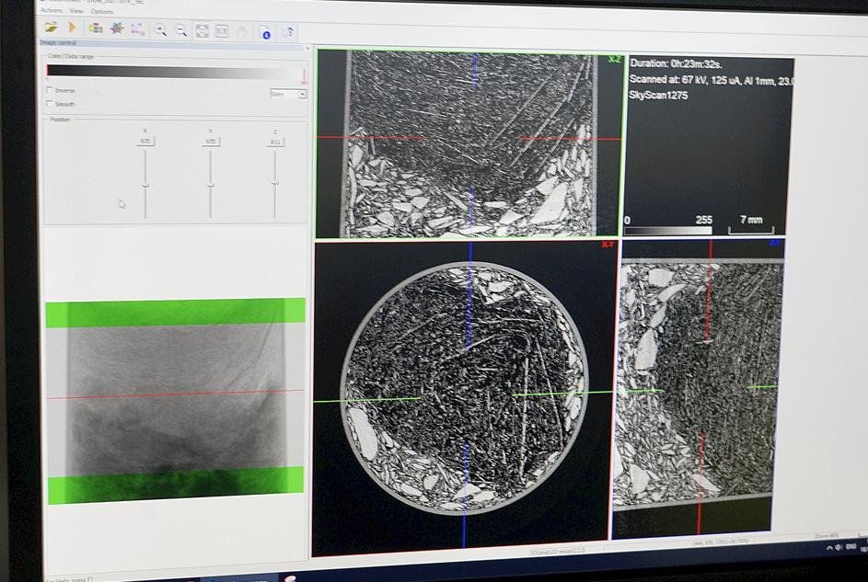Enable the Smooth checkbox

point(50,104)
